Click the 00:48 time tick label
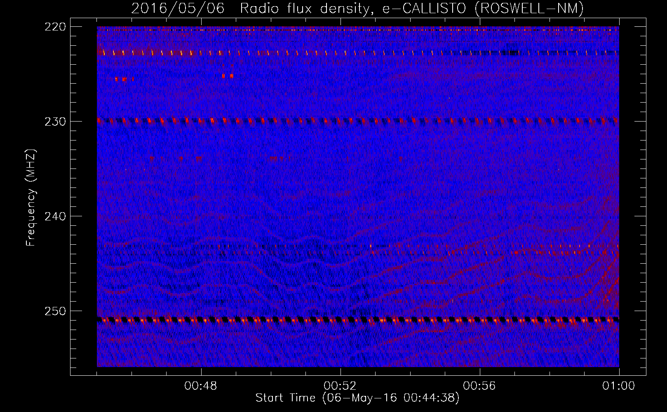The width and height of the screenshot is (667, 412). [x=201, y=386]
